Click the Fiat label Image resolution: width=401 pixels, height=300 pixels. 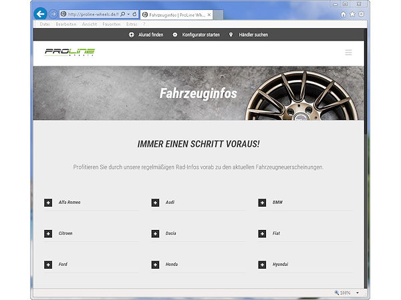click(276, 233)
